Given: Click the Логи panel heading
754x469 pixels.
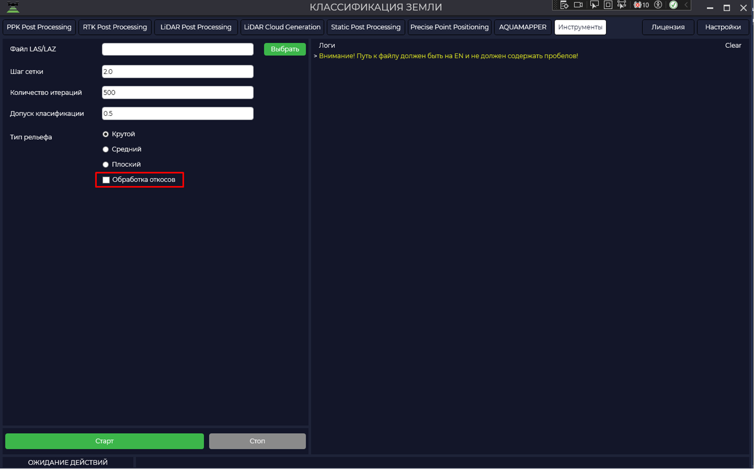Looking at the screenshot, I should click(327, 45).
